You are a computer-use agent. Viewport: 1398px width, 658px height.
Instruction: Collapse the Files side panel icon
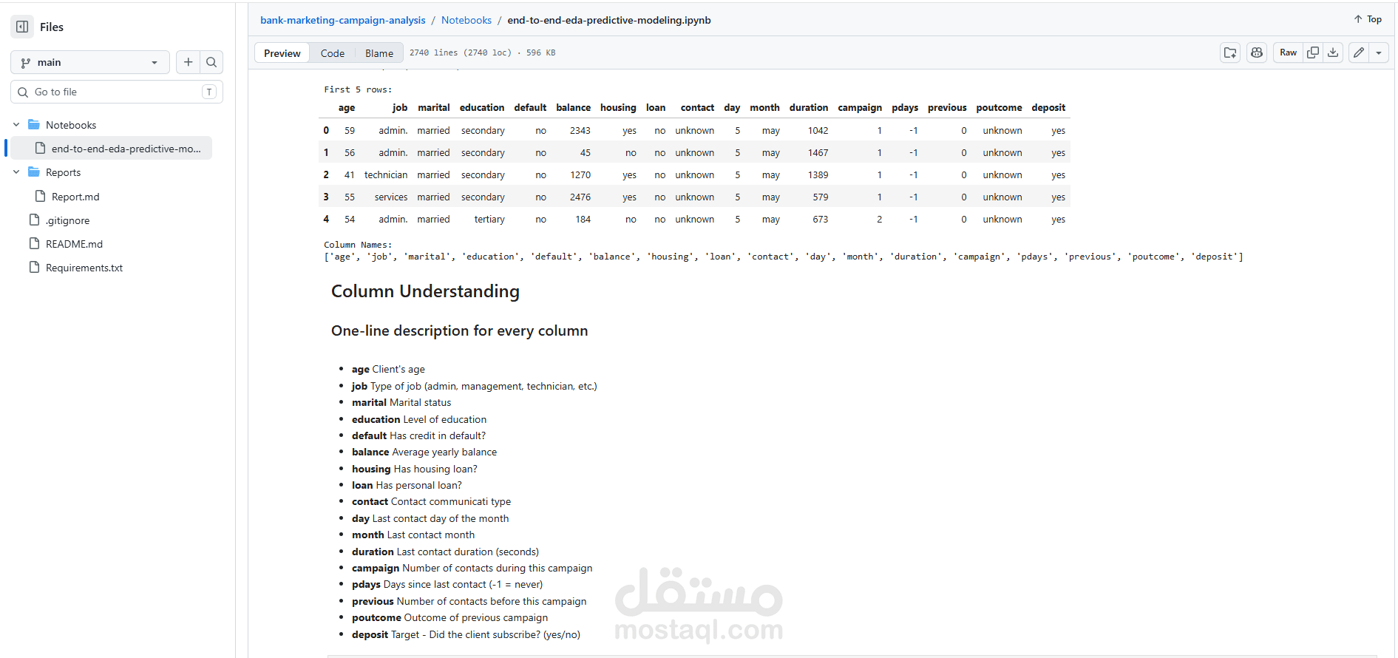pyautogui.click(x=22, y=27)
